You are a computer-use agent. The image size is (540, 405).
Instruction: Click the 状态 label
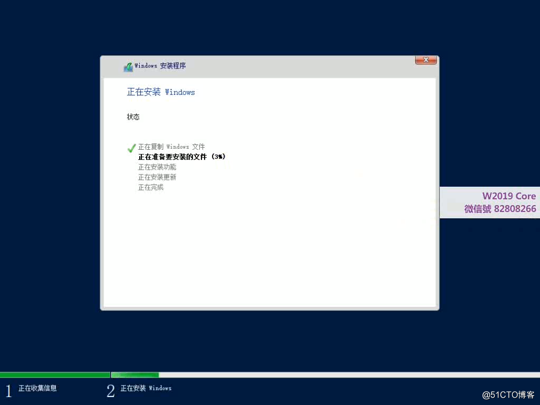133,117
